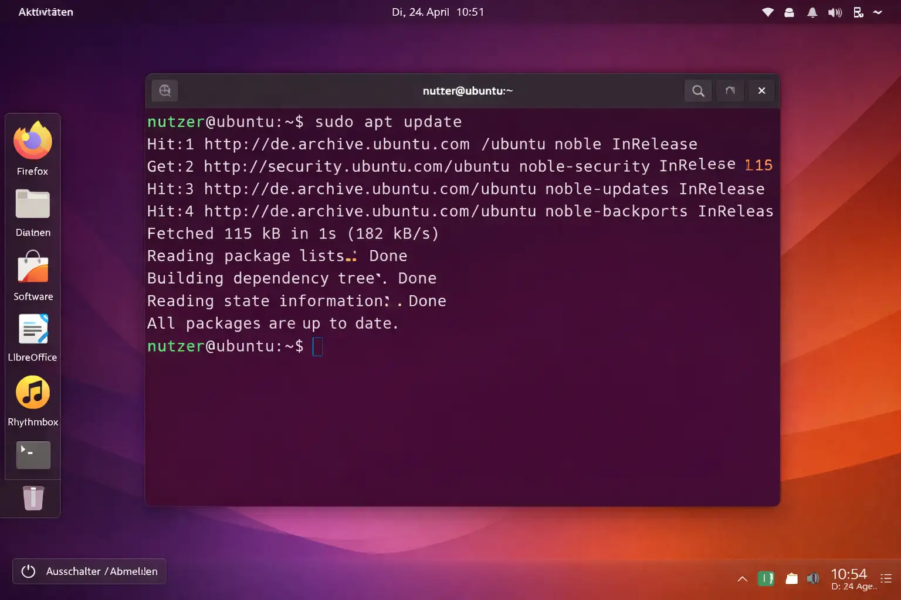901x600 pixels.
Task: Expand the system tray with the chevron arrow
Action: [x=742, y=579]
